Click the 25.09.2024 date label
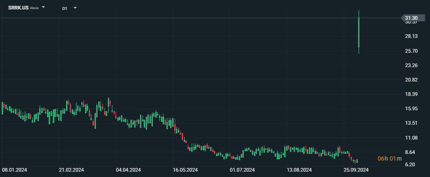The height and width of the screenshot is (177, 430). click(x=356, y=170)
